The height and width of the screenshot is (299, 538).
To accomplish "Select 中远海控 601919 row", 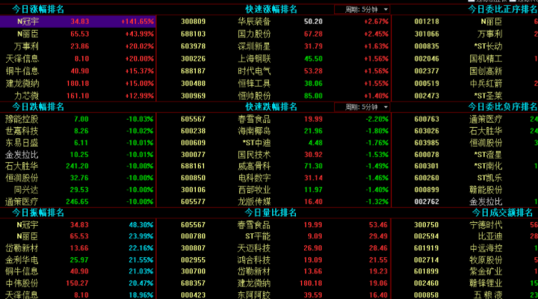I will point(465,248).
